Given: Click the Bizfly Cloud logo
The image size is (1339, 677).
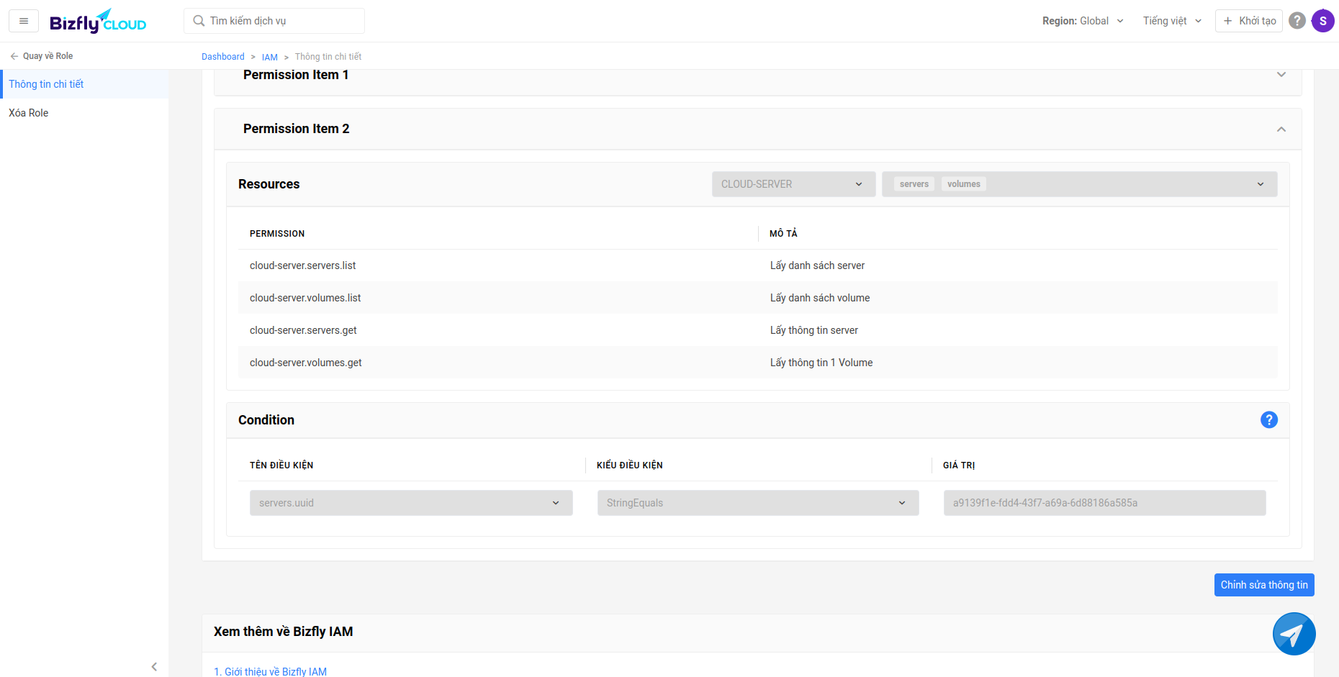Looking at the screenshot, I should point(98,22).
